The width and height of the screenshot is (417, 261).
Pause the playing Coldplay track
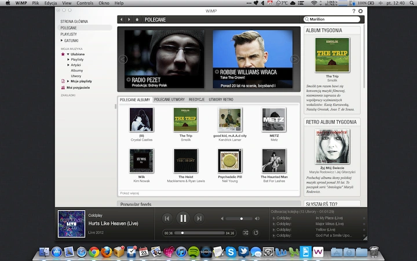tap(183, 219)
